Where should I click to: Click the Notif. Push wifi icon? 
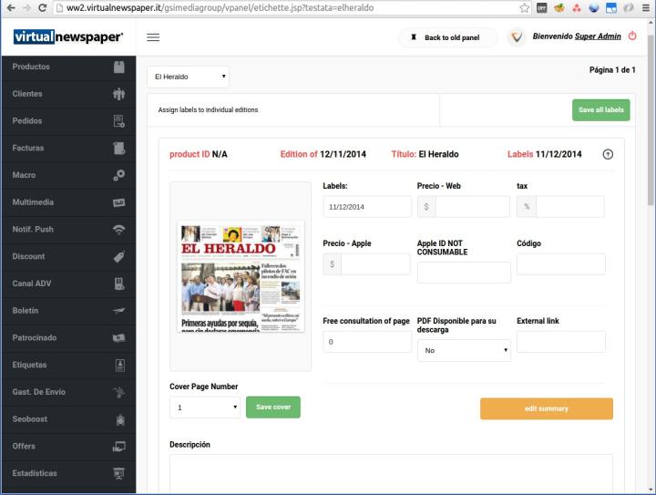118,230
